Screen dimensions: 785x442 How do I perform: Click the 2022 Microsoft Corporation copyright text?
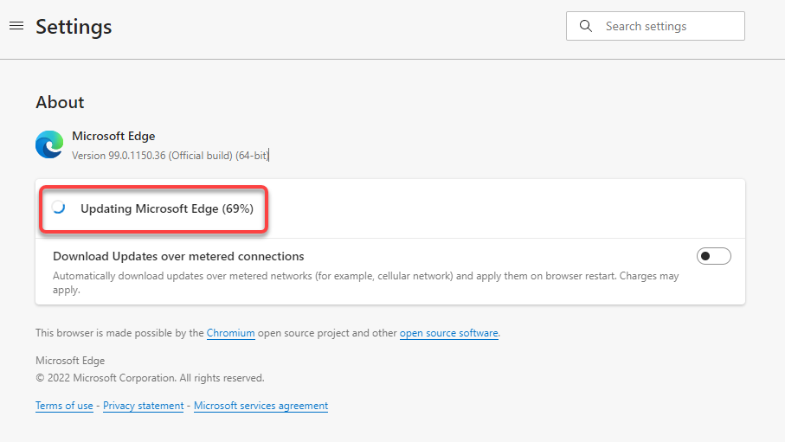coord(150,378)
